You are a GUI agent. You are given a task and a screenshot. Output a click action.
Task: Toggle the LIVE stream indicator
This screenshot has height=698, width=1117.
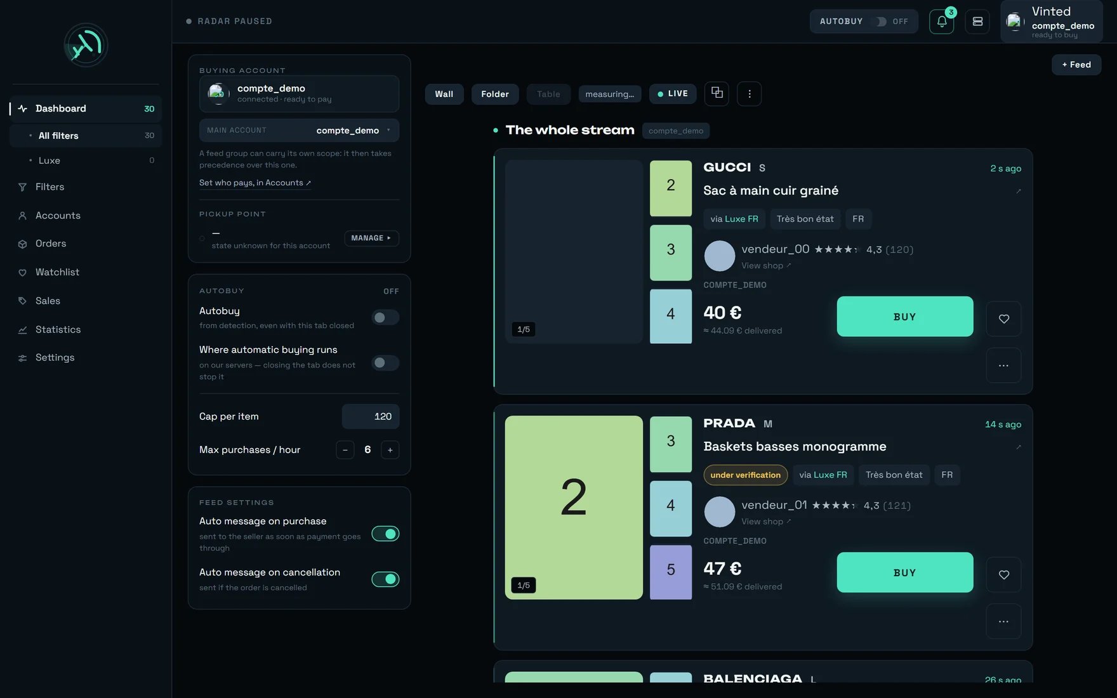click(673, 93)
